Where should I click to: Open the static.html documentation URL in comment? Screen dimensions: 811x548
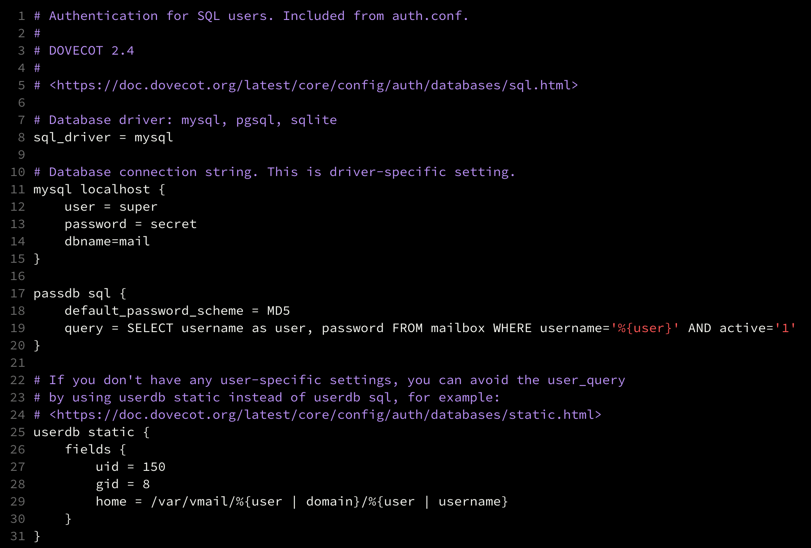coord(325,415)
